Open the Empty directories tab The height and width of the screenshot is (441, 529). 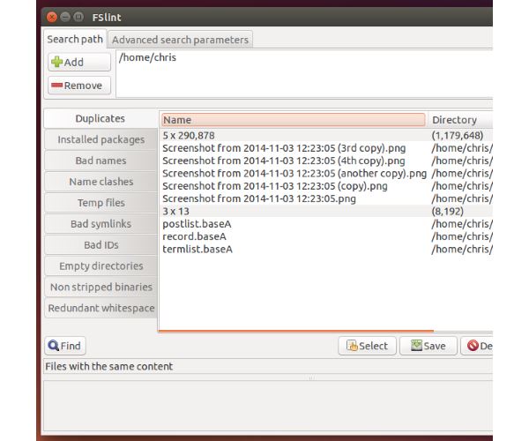click(101, 265)
